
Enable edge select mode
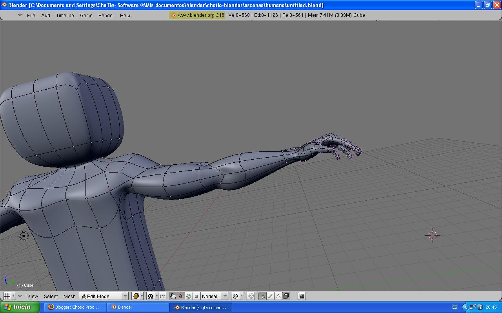271,296
